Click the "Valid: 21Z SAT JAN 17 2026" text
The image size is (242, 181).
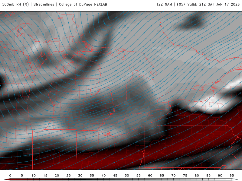[214, 5]
